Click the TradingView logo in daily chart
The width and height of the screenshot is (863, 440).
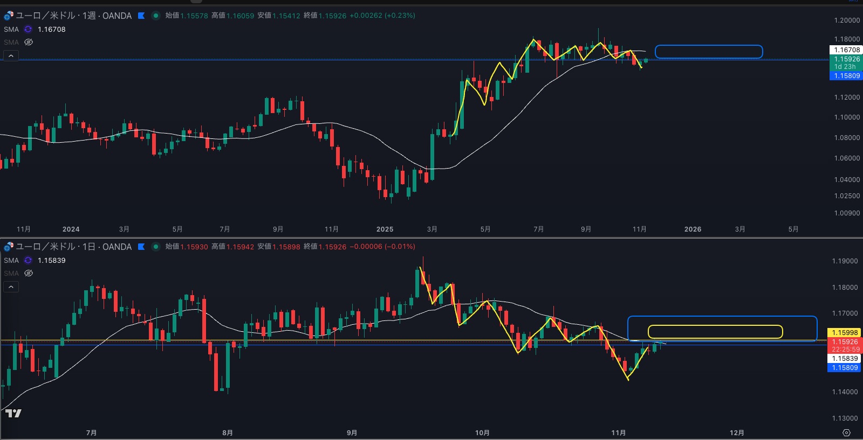pos(13,413)
